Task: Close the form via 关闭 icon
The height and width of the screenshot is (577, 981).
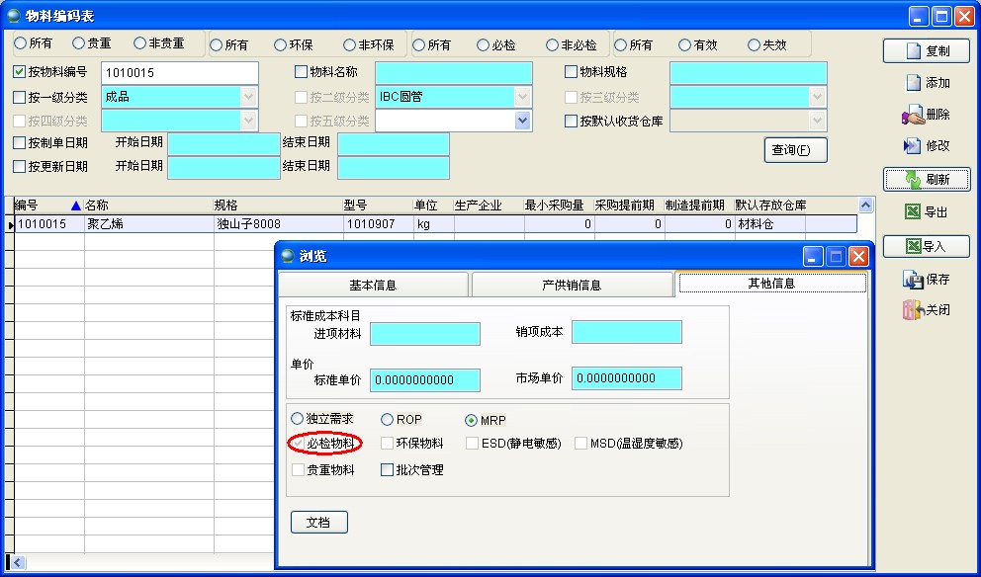Action: 926,311
